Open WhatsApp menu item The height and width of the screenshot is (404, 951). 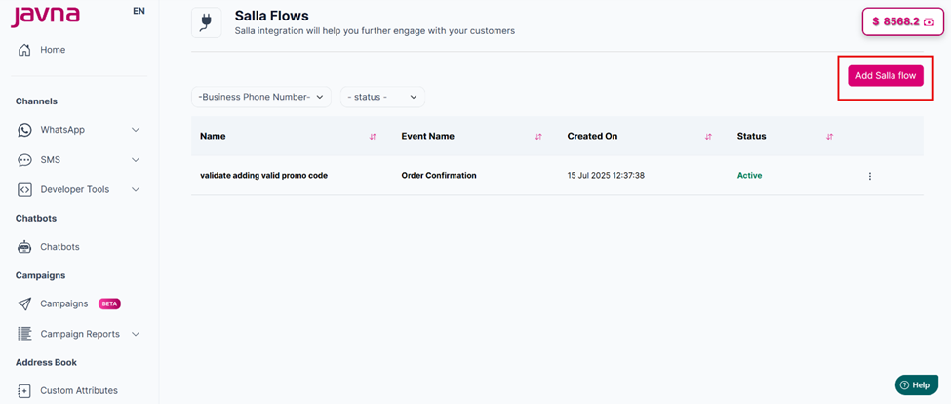pyautogui.click(x=62, y=130)
